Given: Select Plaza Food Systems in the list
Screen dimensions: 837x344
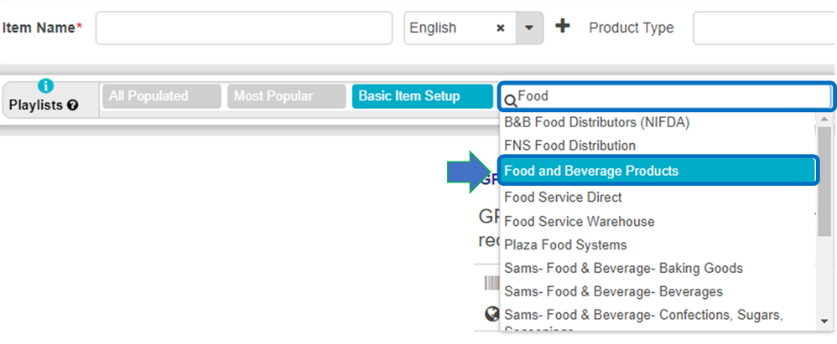Looking at the screenshot, I should (565, 245).
